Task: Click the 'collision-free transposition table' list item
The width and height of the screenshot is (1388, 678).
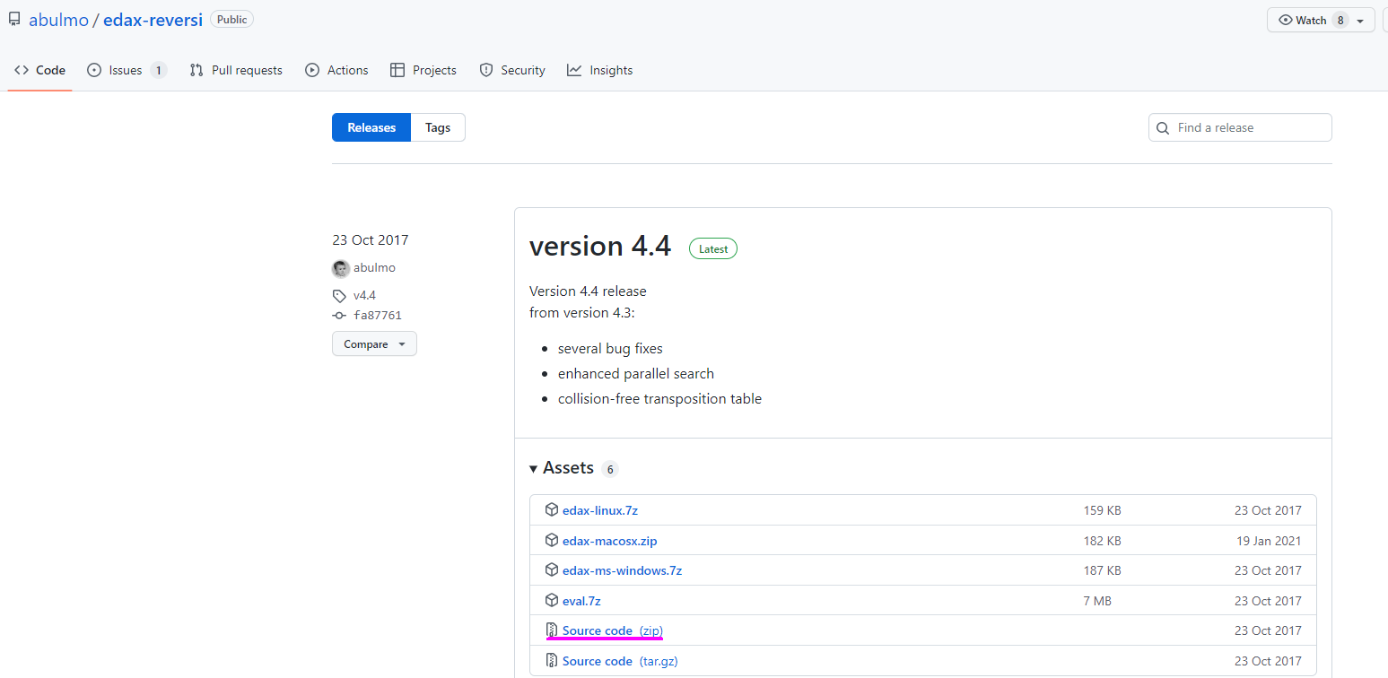Action: point(659,398)
